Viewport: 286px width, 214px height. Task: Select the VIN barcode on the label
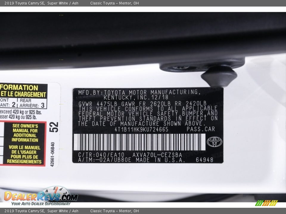139,142
